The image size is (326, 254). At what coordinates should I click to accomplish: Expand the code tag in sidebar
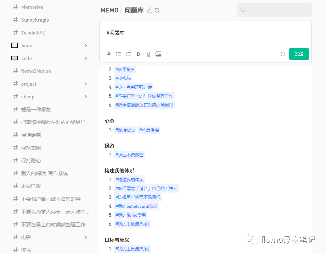pos(86,58)
